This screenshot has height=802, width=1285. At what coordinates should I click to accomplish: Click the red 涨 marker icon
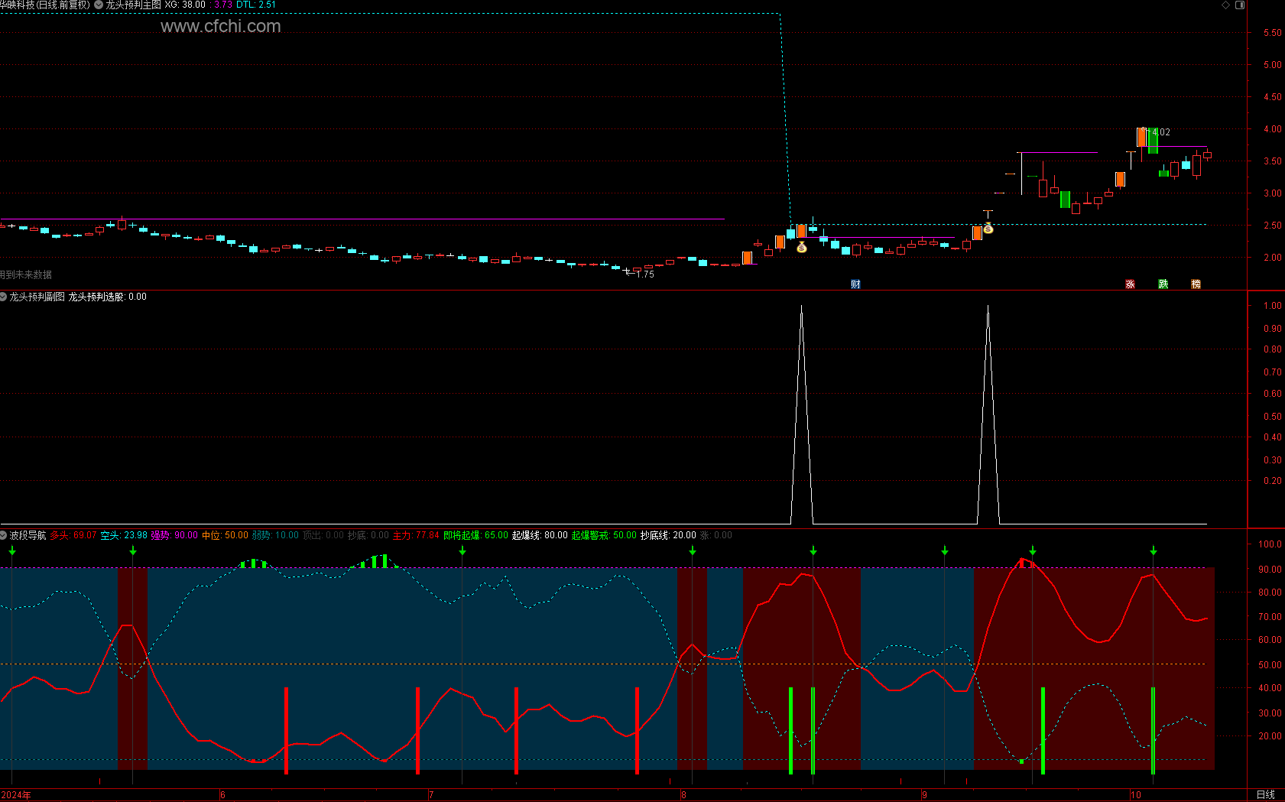tap(1130, 284)
